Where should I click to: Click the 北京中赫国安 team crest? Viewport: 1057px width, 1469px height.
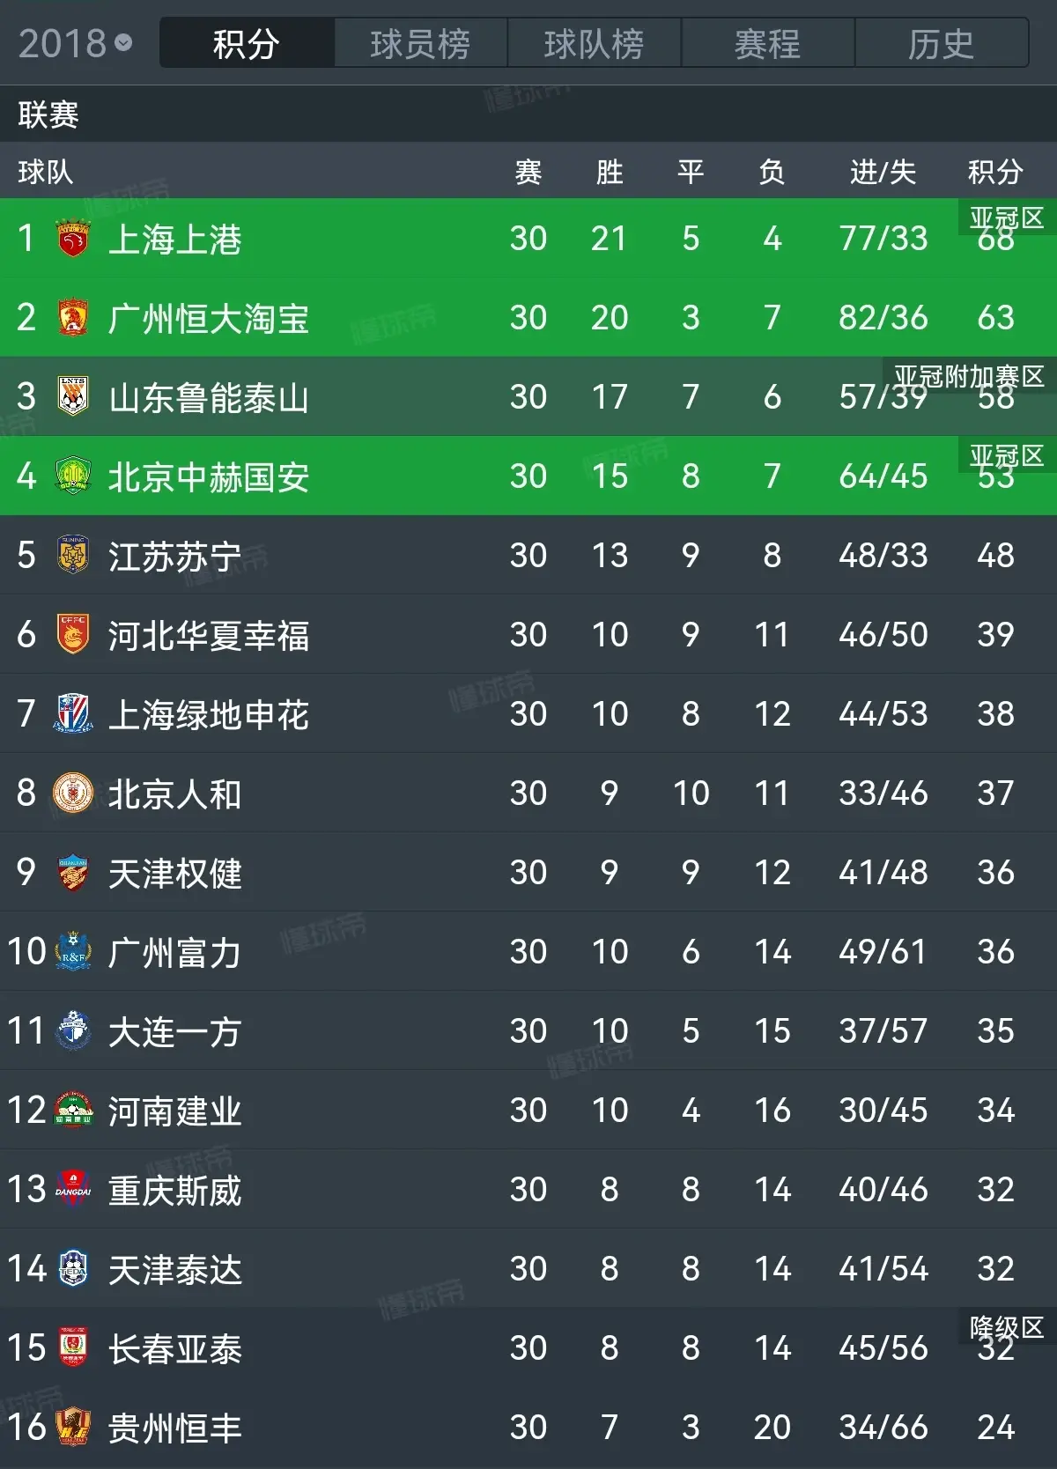pos(73,476)
